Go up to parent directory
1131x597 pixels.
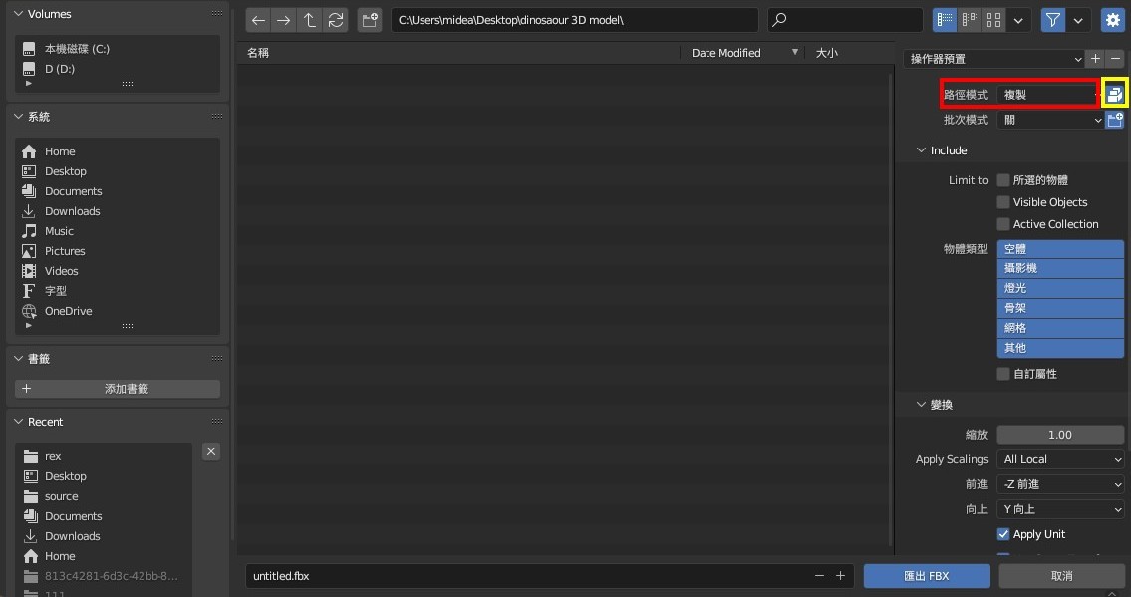click(310, 20)
